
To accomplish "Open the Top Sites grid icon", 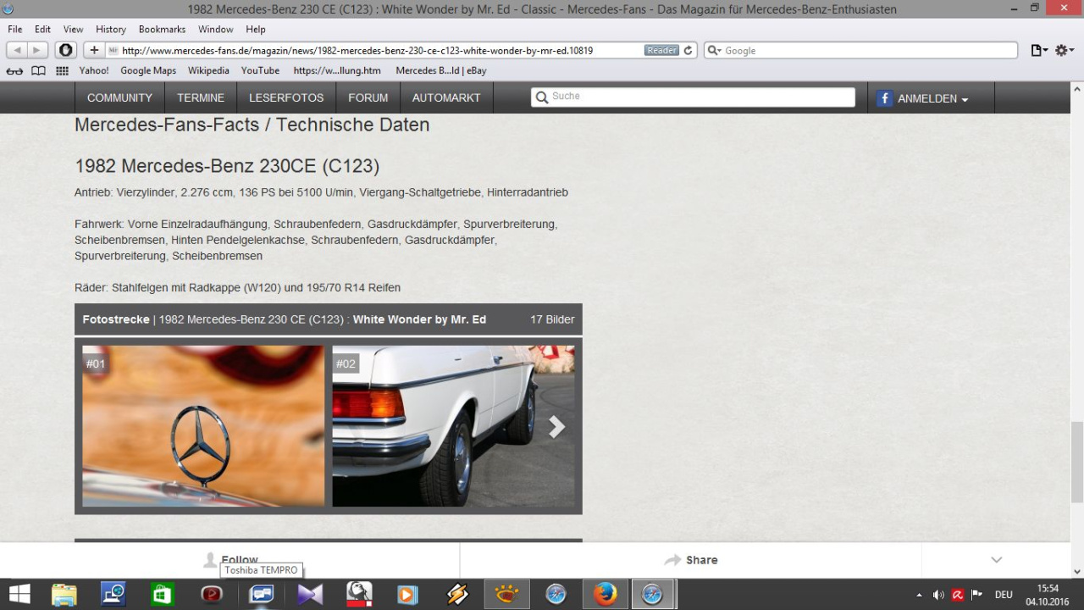I will tap(62, 71).
